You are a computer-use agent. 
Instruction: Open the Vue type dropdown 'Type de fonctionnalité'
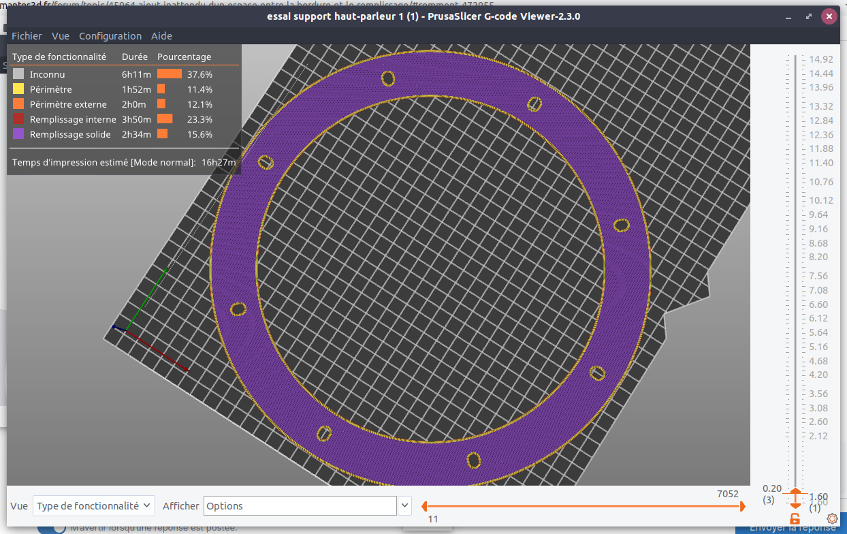pos(94,506)
